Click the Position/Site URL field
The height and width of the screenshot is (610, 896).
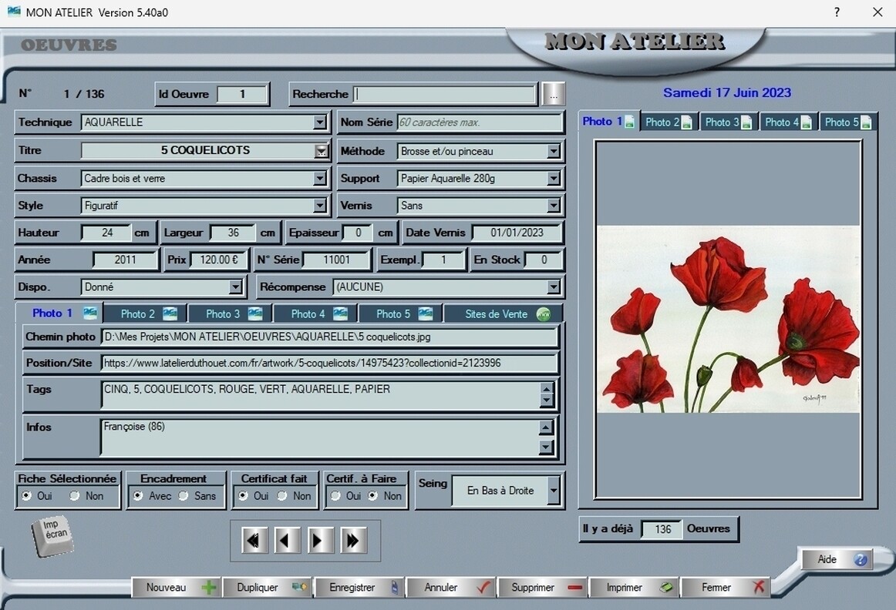pyautogui.click(x=330, y=363)
